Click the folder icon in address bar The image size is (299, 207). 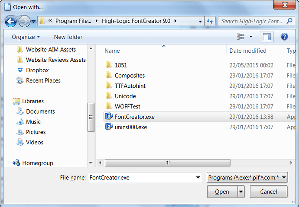(42, 21)
